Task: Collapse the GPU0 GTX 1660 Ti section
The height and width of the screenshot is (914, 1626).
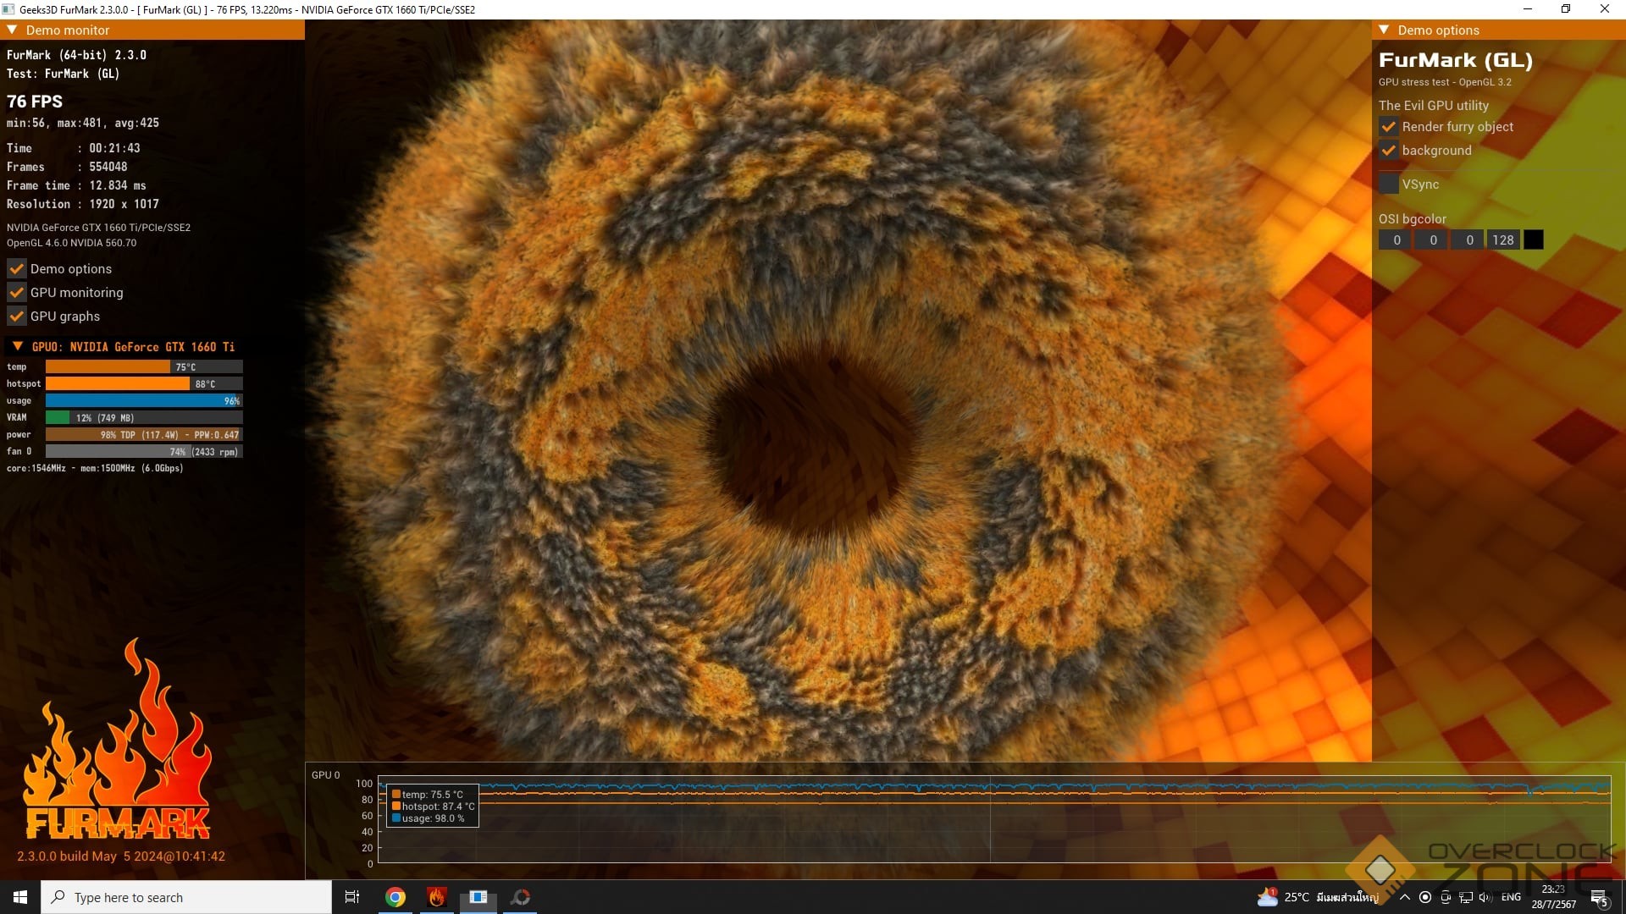Action: 18,346
